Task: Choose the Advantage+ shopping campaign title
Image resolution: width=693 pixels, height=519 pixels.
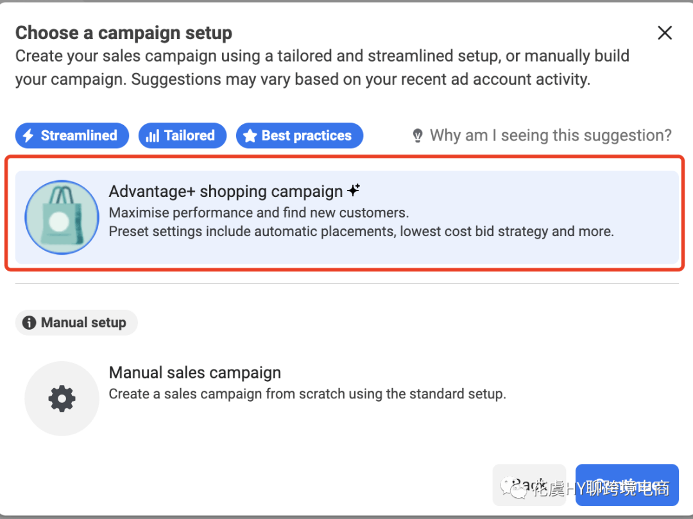Action: click(x=225, y=192)
